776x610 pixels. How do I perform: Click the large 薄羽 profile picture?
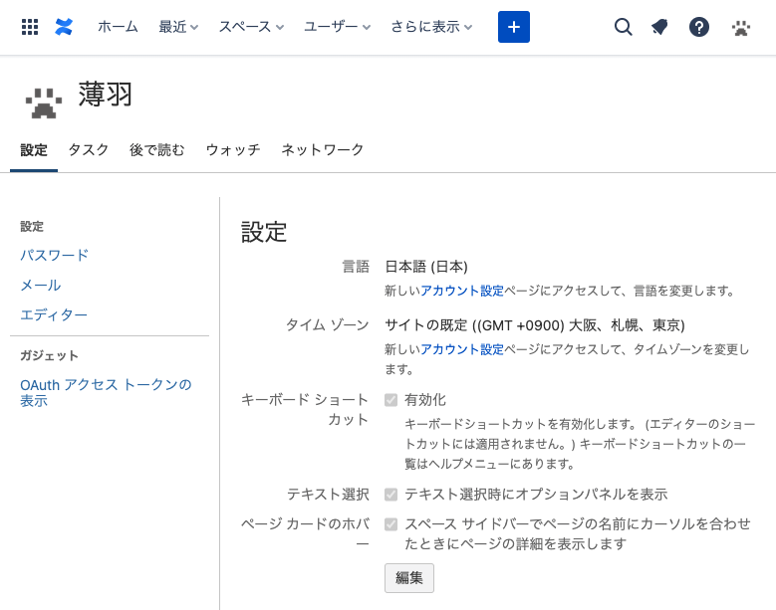tap(43, 102)
